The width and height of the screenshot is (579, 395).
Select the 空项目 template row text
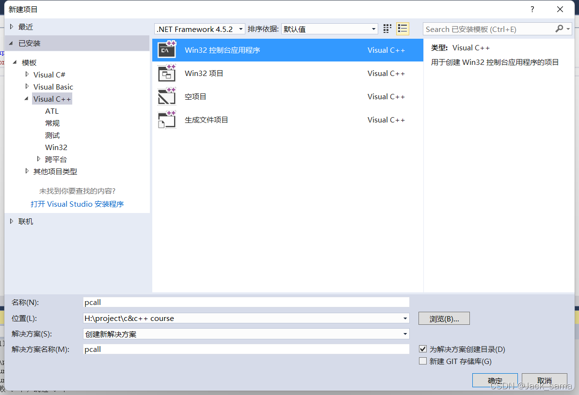(x=196, y=96)
